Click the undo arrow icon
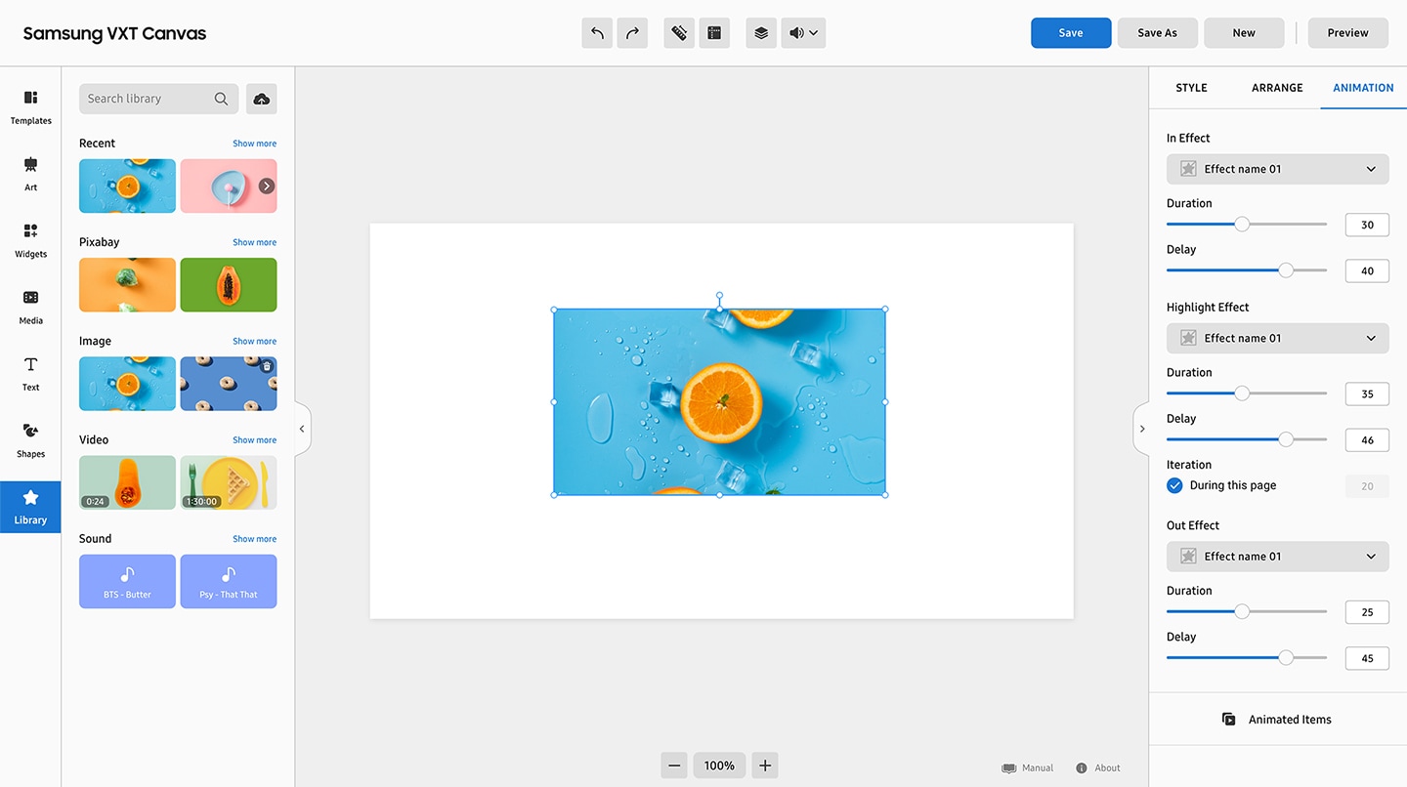Image resolution: width=1407 pixels, height=787 pixels. click(x=597, y=33)
